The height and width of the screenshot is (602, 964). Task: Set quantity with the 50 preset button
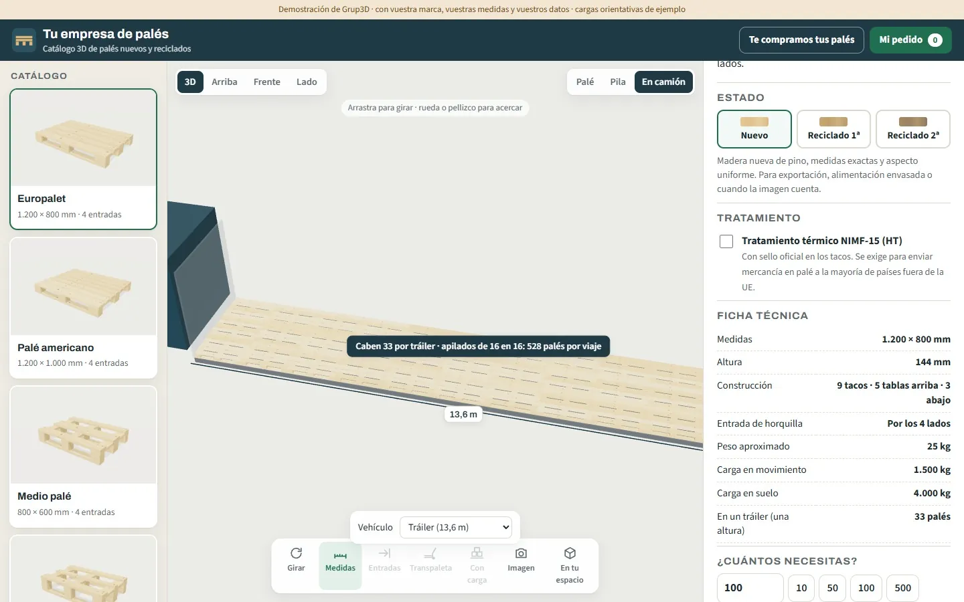pyautogui.click(x=832, y=588)
